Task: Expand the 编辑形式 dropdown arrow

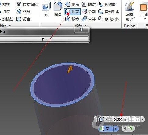Action: click(135, 18)
